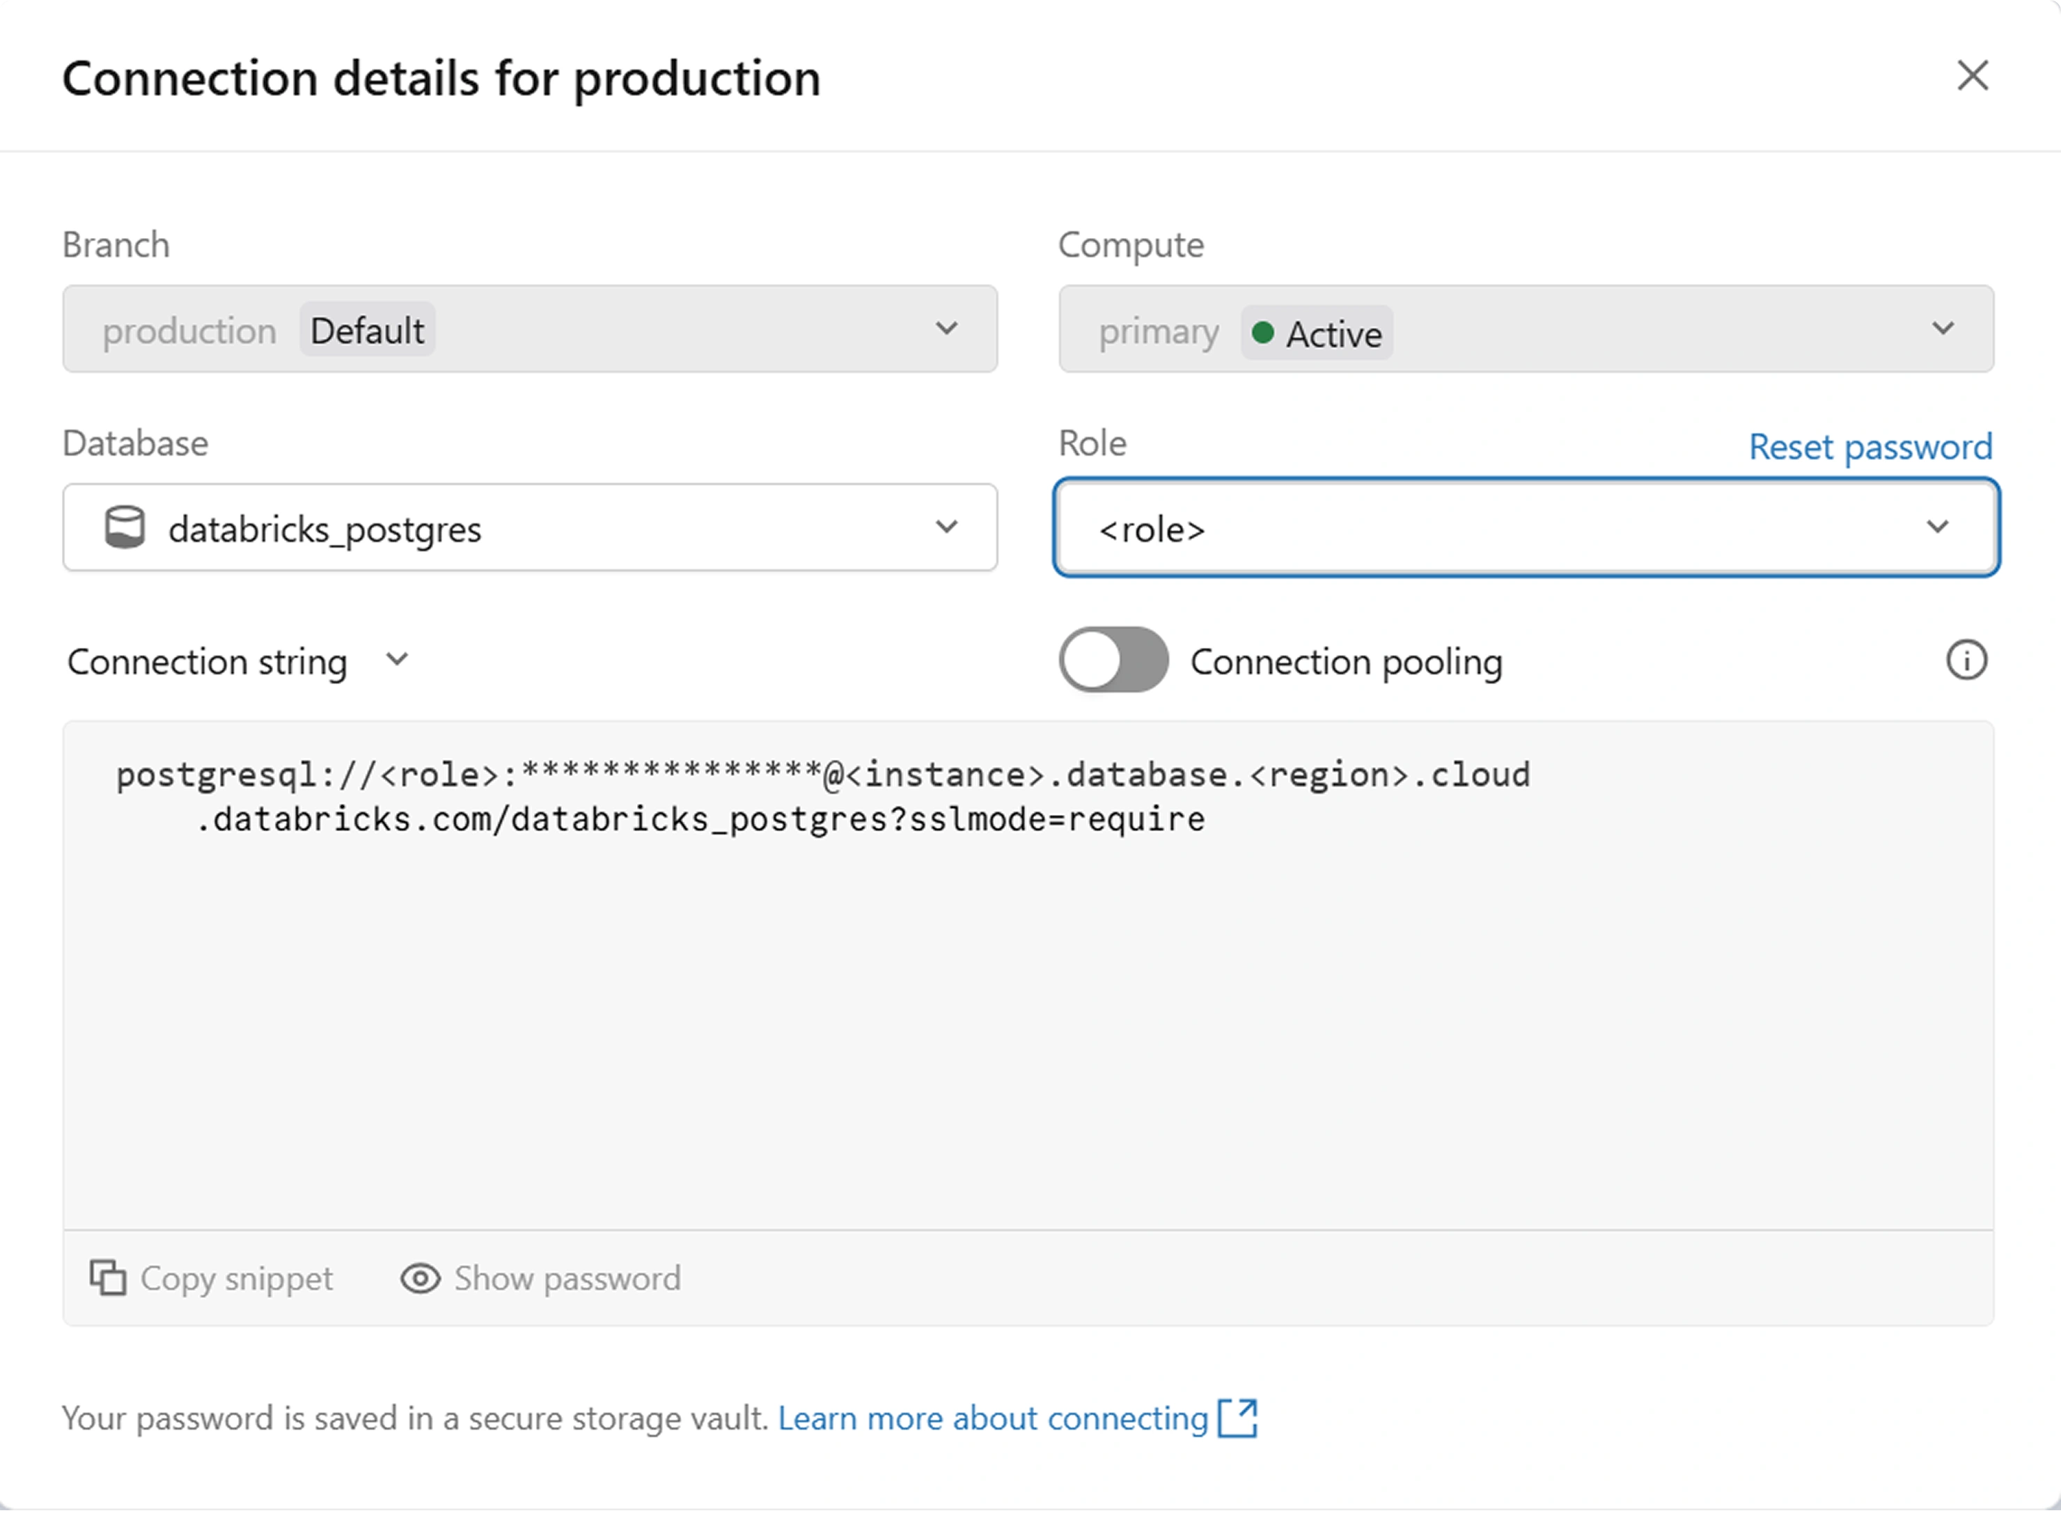The width and height of the screenshot is (2061, 1520).
Task: Click the Database field label
Action: coord(135,443)
